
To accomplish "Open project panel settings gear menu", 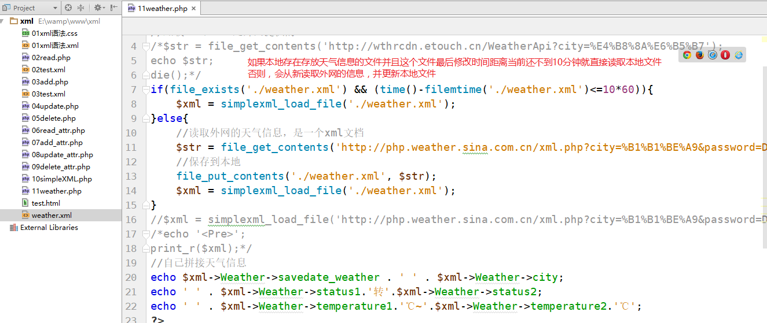I will pyautogui.click(x=98, y=8).
